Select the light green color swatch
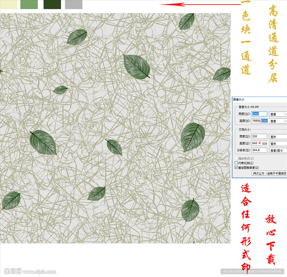The image size is (287, 277). [29, 4]
